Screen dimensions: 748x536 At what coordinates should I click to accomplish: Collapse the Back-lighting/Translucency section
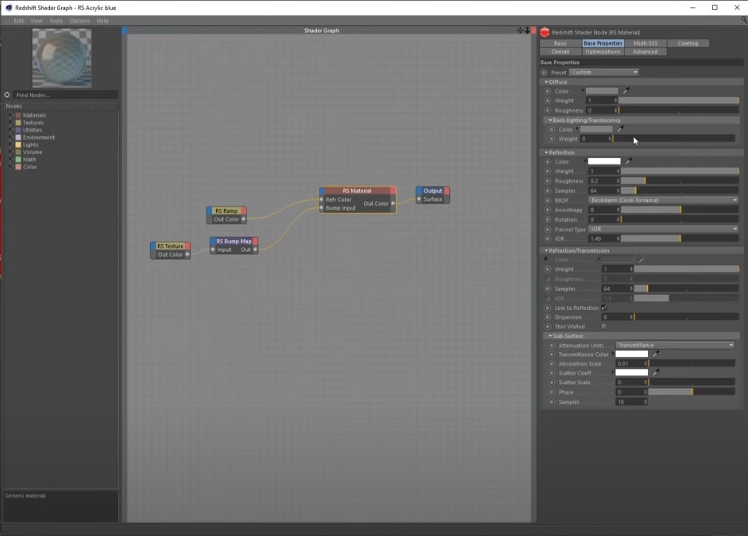tap(550, 121)
